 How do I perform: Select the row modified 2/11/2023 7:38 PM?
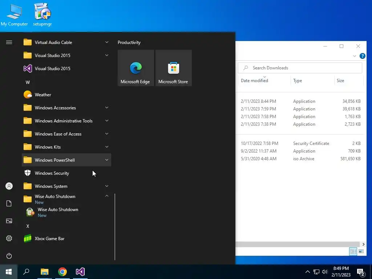pyautogui.click(x=300, y=124)
